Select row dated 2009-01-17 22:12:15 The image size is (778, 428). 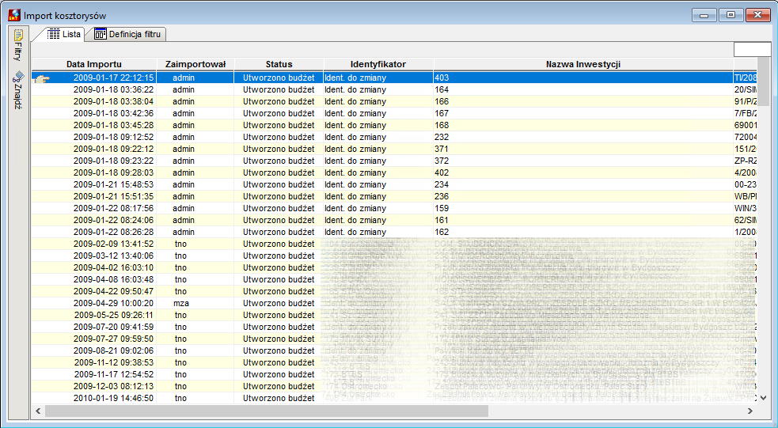coord(394,78)
